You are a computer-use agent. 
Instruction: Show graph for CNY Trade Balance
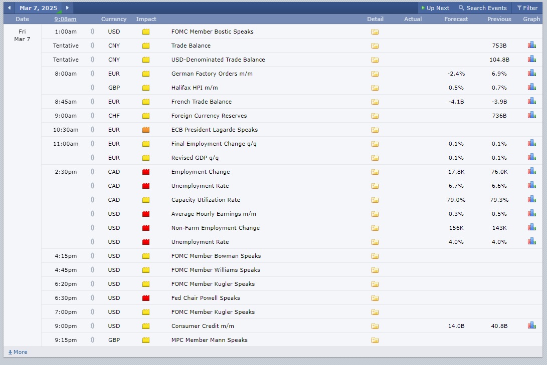(x=531, y=45)
